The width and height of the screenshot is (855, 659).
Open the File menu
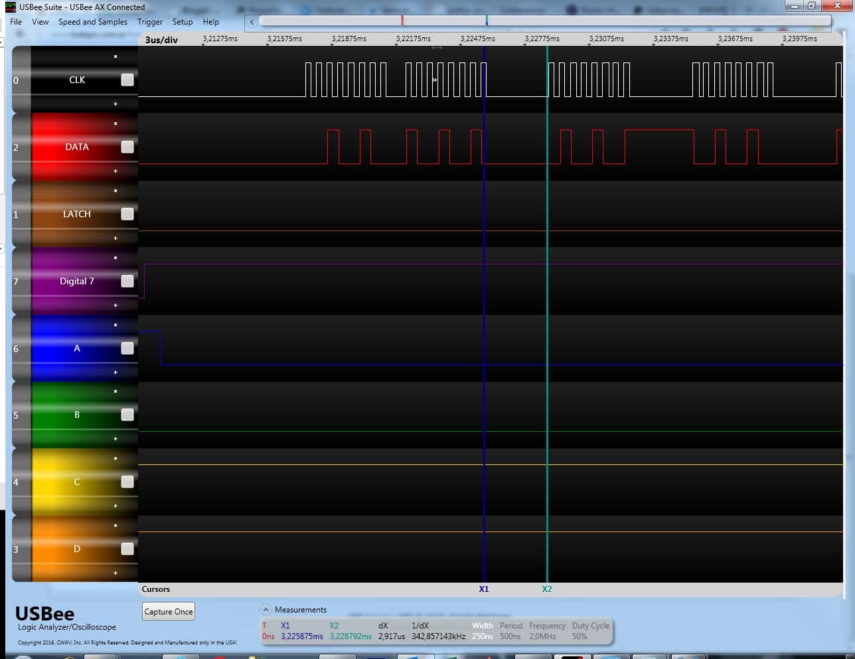coord(16,22)
